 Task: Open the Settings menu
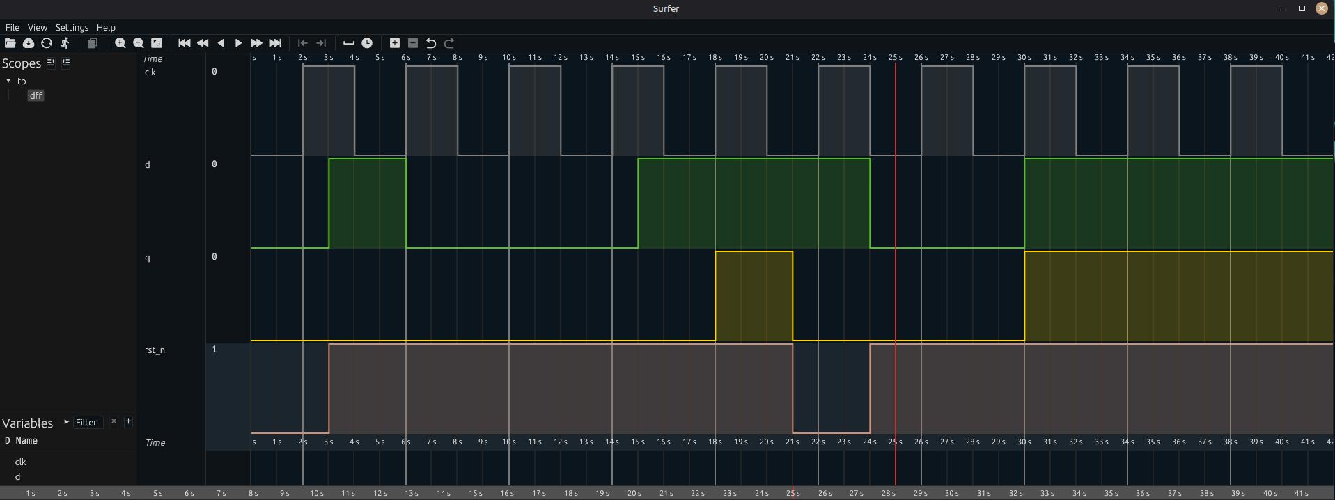click(x=72, y=28)
